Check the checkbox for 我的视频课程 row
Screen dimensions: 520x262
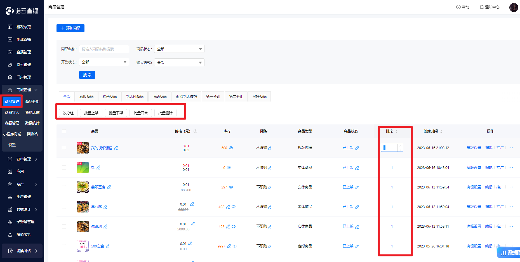(64, 148)
